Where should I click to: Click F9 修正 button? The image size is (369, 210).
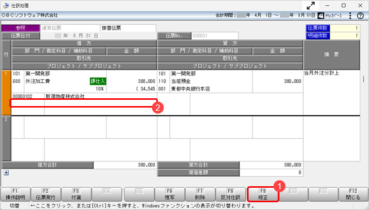click(x=263, y=194)
